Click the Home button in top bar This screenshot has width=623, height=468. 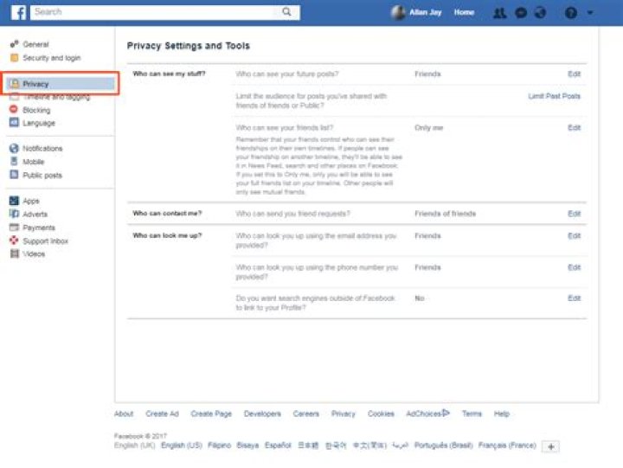[464, 13]
